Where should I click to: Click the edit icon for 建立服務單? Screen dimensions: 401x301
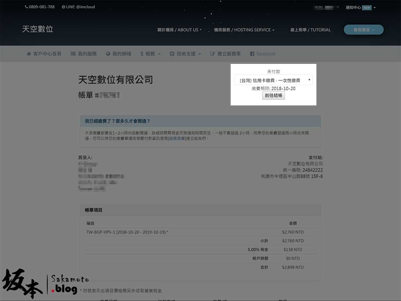point(212,54)
